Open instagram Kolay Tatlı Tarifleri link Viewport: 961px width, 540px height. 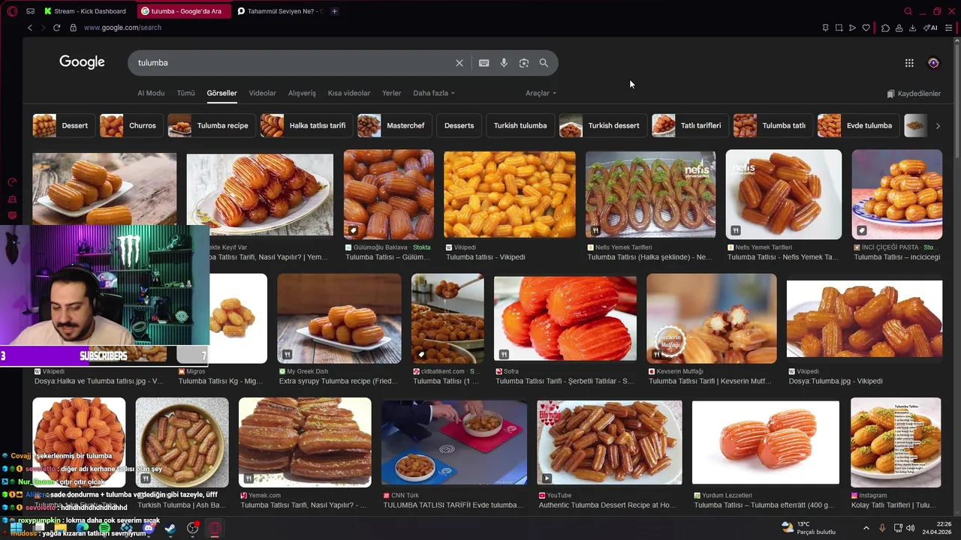(x=893, y=505)
